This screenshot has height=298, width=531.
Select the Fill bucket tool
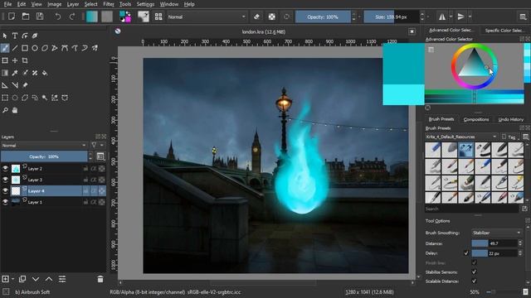pos(45,73)
